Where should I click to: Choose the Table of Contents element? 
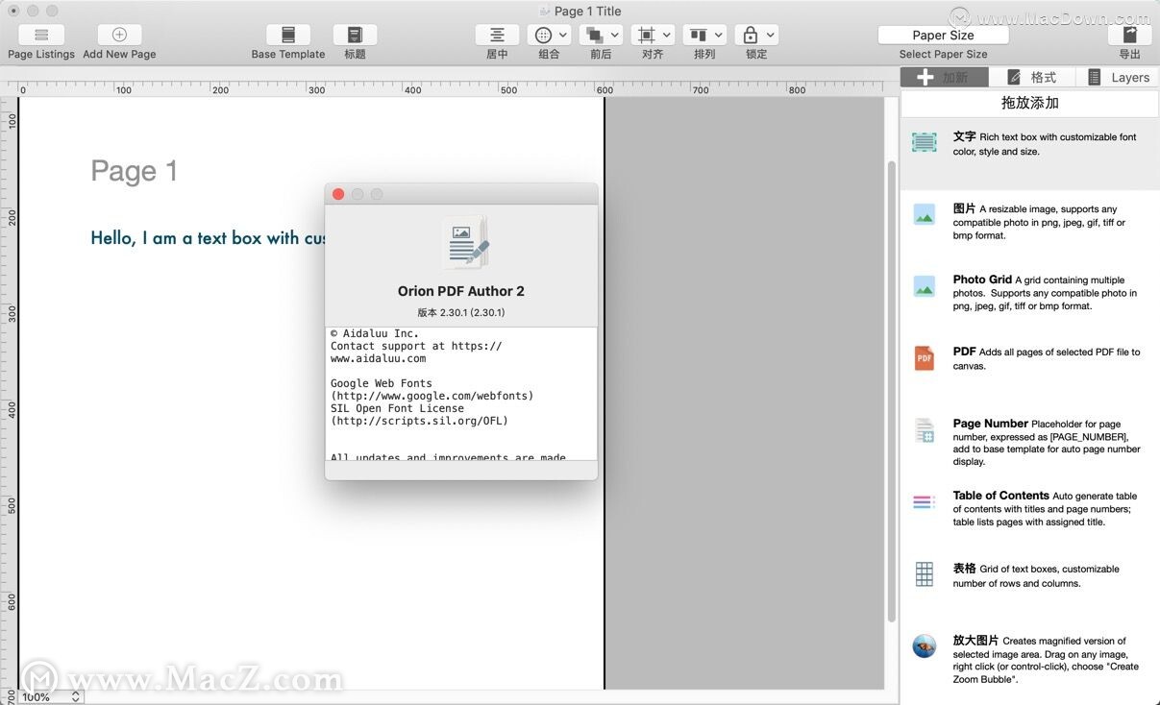[x=1030, y=509]
